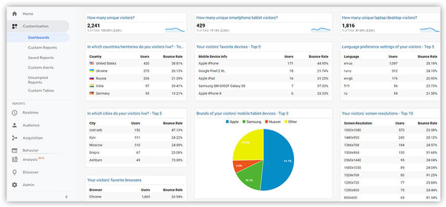
Task: Select Dashboards in the sidebar
Action: coord(38,37)
